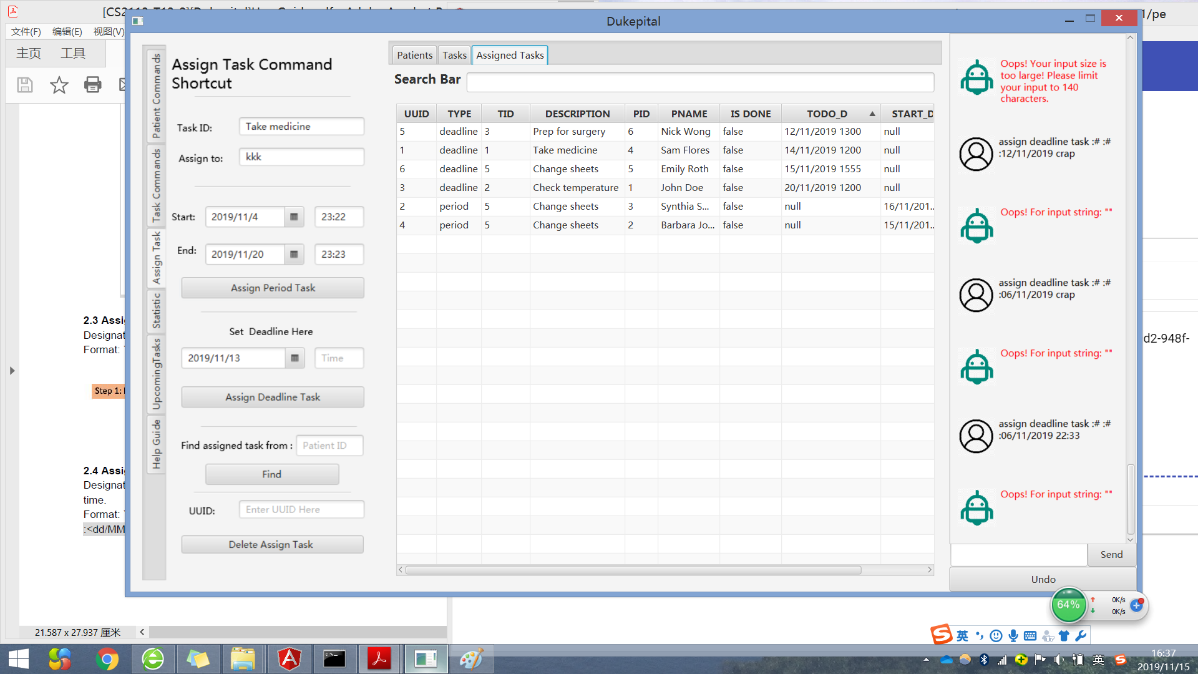Click the print icon in PDF toolbar
Screen dimensions: 1198x674
[92, 85]
